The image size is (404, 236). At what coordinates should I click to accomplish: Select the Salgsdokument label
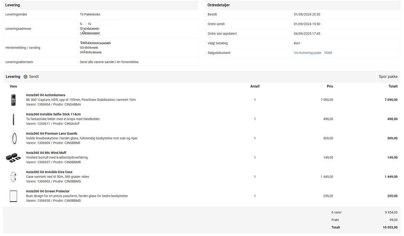coord(219,53)
